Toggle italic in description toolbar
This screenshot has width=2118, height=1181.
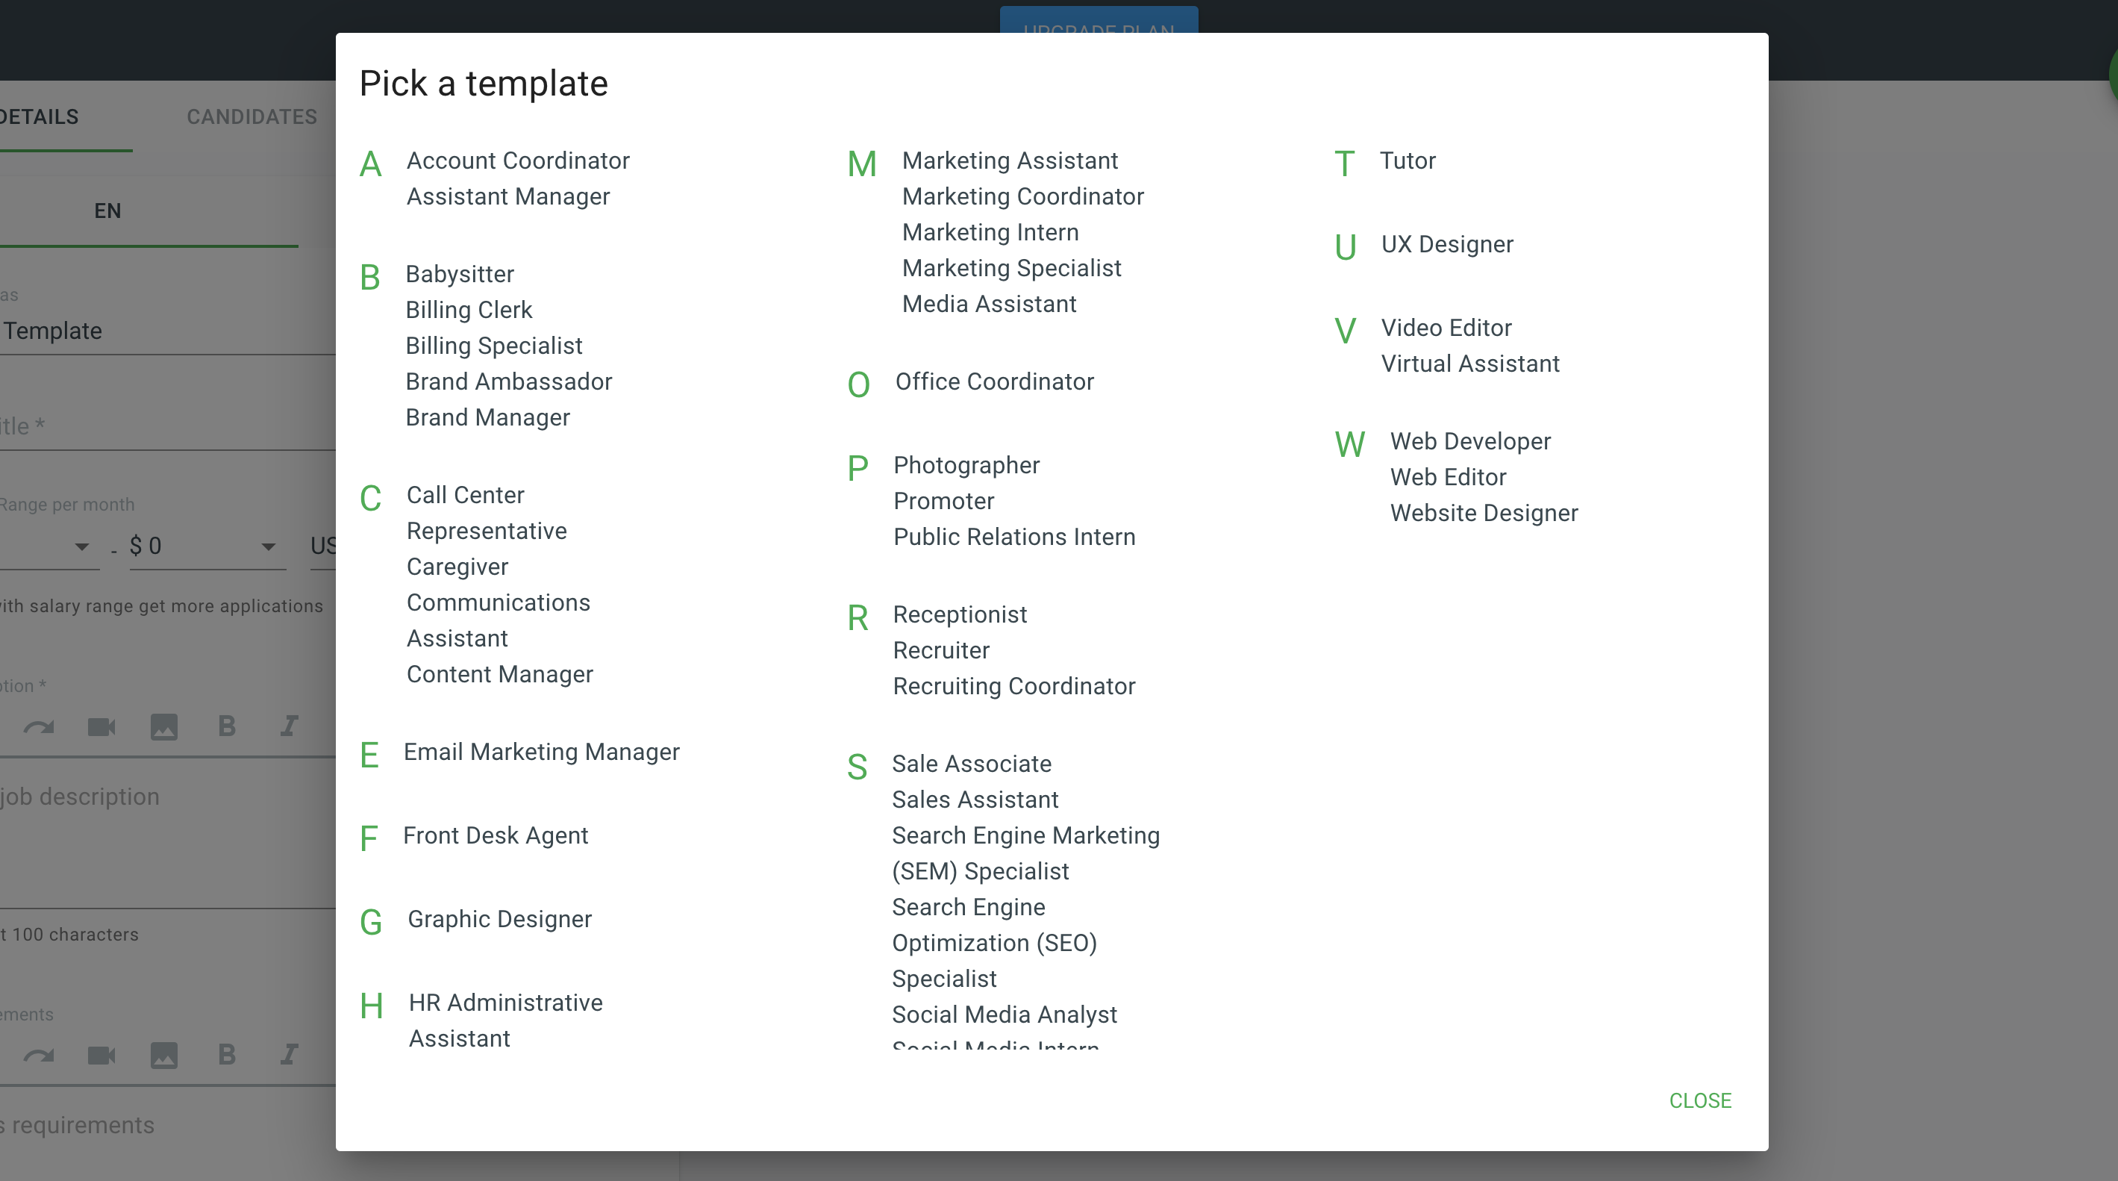click(x=289, y=727)
